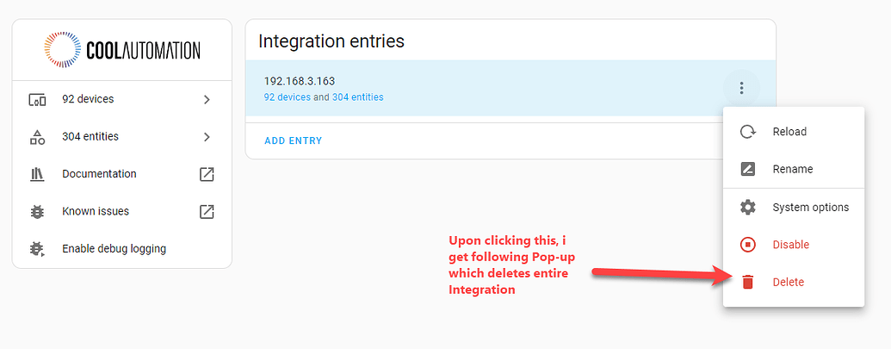Open Documentation external link icon
Screen dimensions: 891x349
click(207, 174)
